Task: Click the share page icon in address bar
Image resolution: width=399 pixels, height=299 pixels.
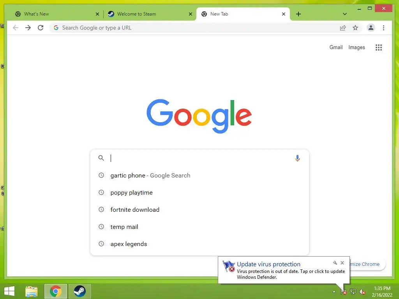Action: click(343, 28)
